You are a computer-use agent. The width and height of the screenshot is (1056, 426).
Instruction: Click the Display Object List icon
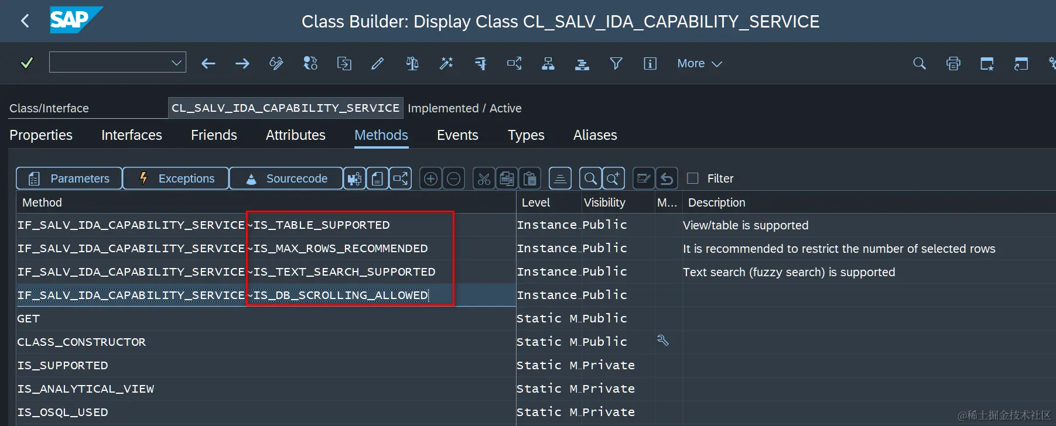pyautogui.click(x=514, y=63)
